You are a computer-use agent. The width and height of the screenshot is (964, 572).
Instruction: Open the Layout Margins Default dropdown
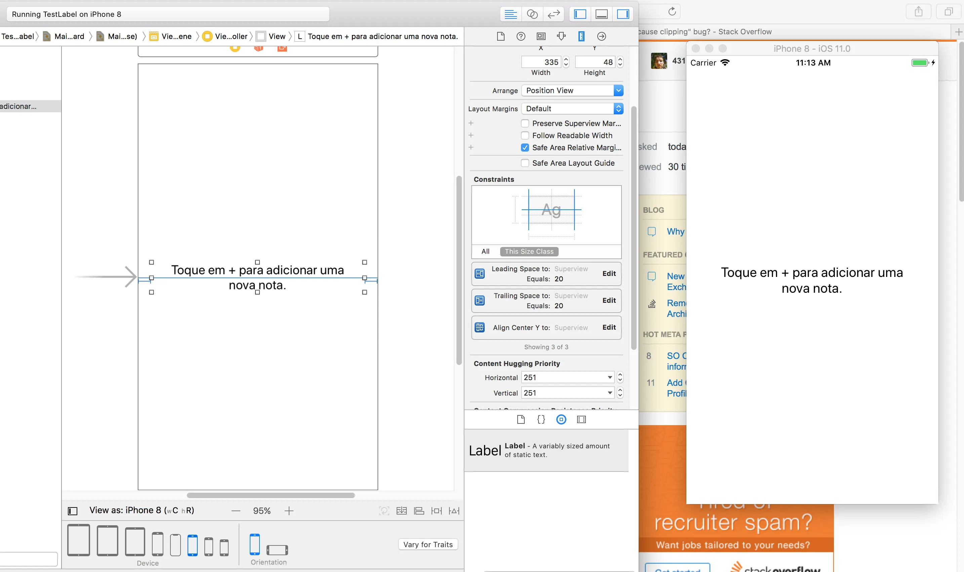[572, 109]
